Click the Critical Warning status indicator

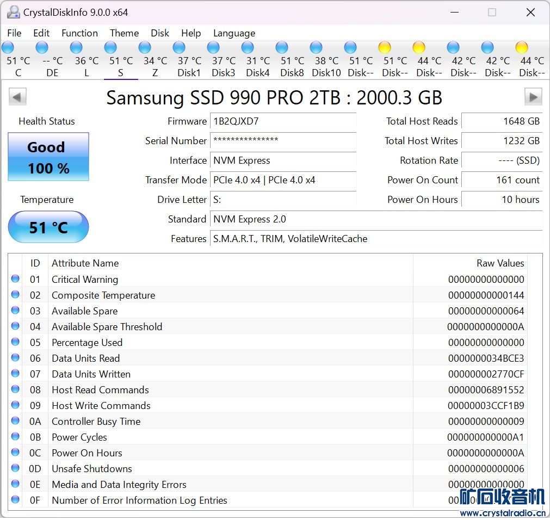[15, 279]
